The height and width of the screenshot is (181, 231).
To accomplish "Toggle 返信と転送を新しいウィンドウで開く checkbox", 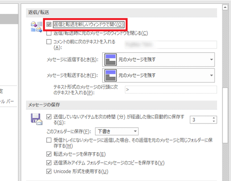I will (49, 25).
